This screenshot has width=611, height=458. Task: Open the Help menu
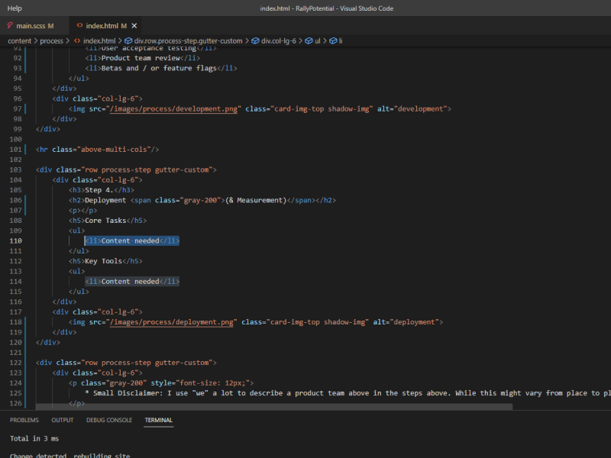coord(15,8)
